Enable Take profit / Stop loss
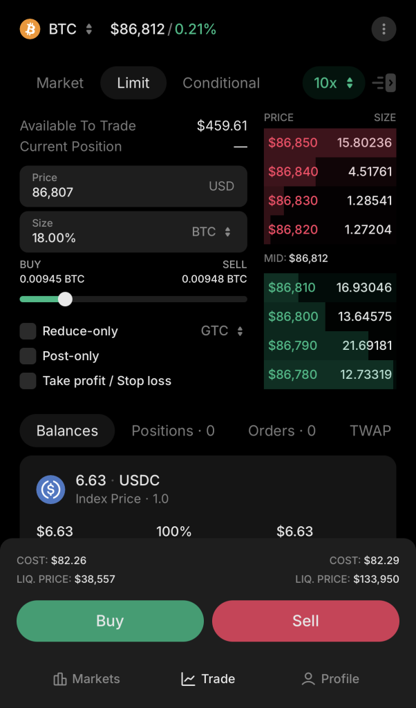This screenshot has width=416, height=708. (x=28, y=381)
